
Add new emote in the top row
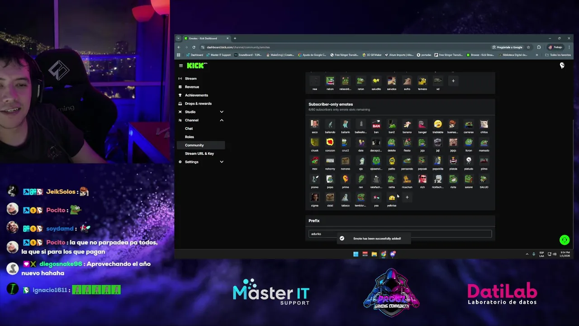[453, 81]
